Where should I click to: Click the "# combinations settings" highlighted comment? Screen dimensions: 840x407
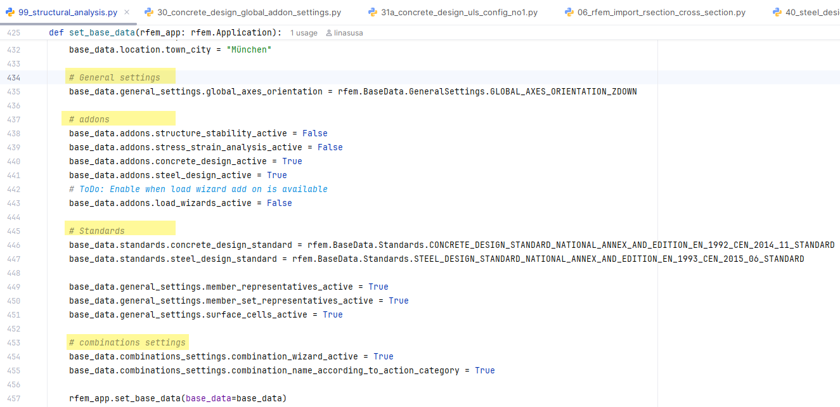(127, 342)
